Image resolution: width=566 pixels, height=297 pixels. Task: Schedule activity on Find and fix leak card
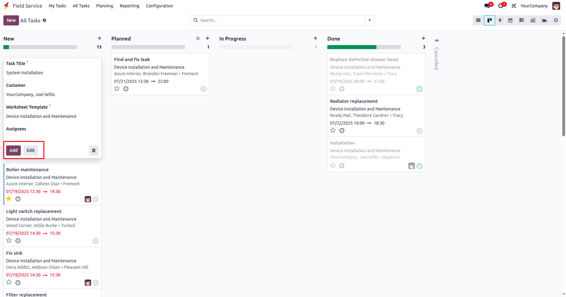[126, 89]
